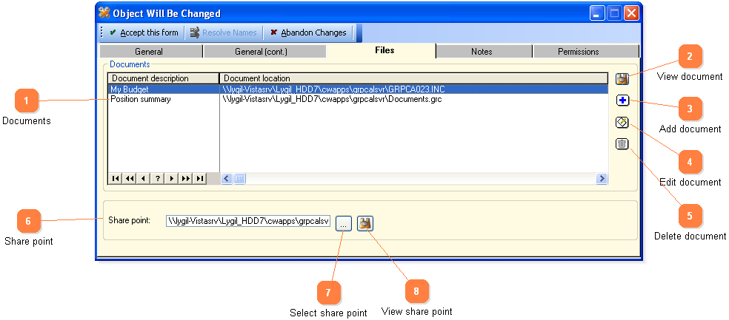
Task: Open the select share point ellipsis button
Action: [x=343, y=223]
